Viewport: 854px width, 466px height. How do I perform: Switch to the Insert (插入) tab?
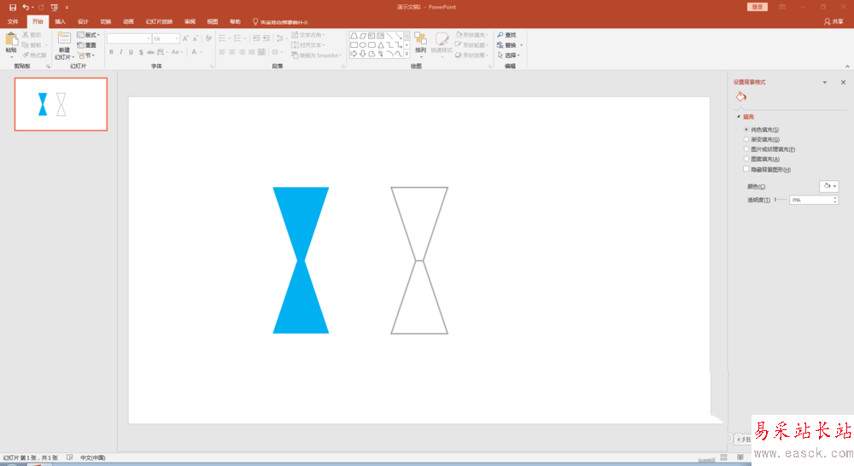(60, 21)
